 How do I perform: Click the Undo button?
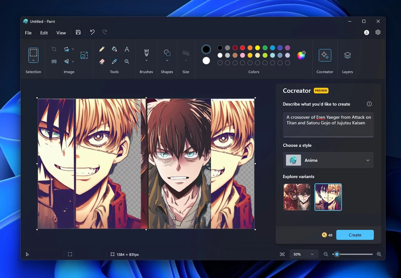92,32
